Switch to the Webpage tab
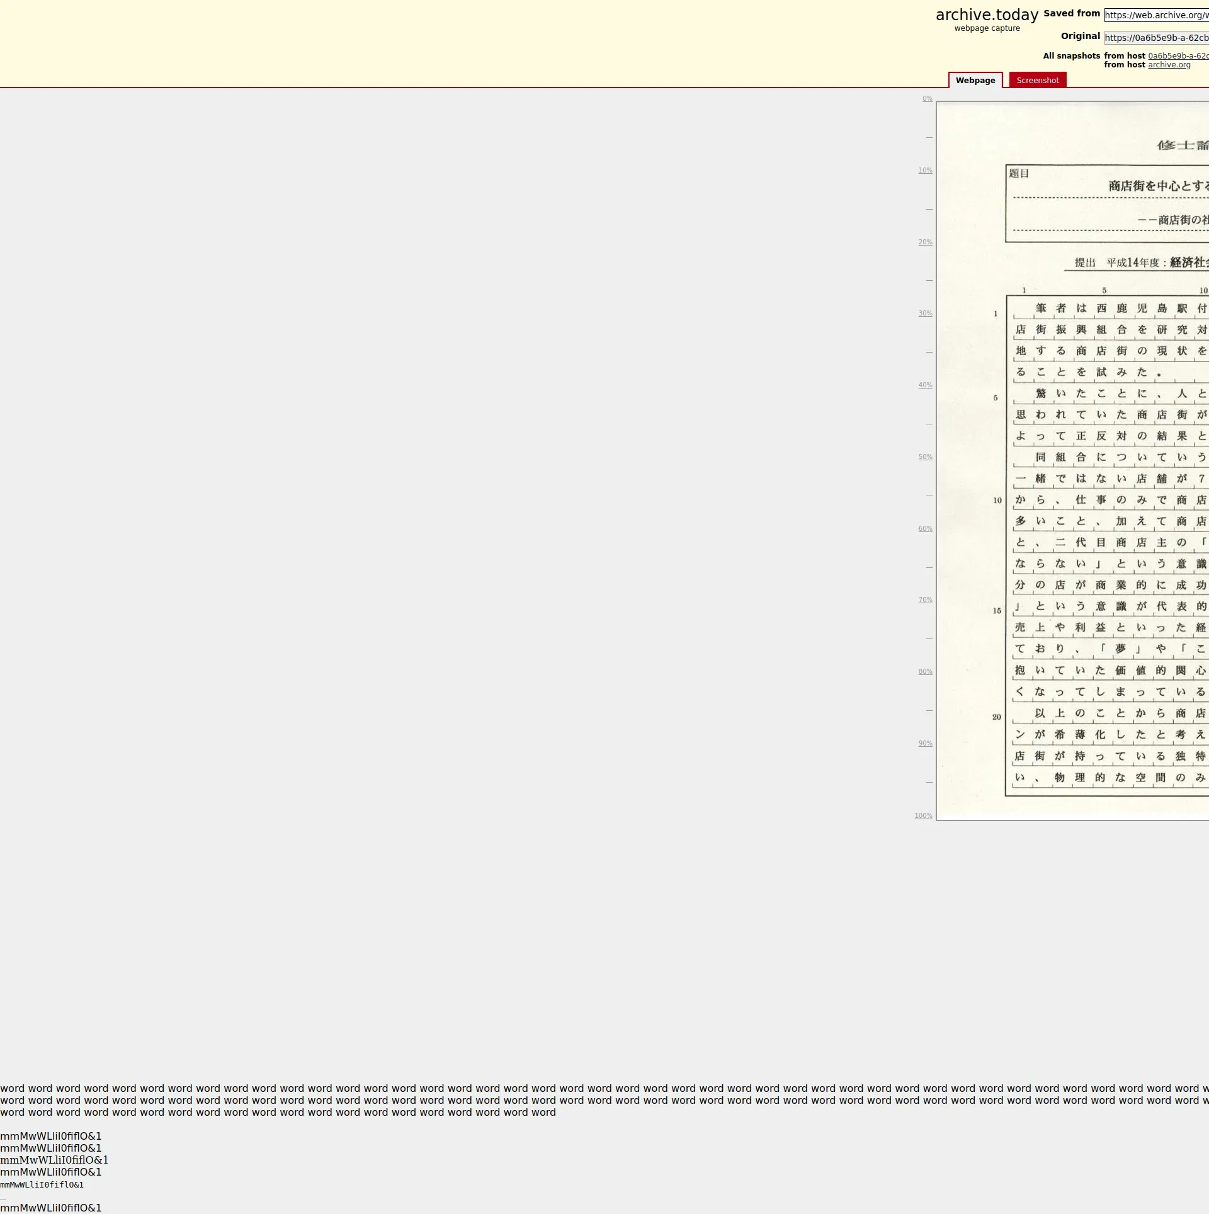This screenshot has height=1214, width=1209. 975,80
